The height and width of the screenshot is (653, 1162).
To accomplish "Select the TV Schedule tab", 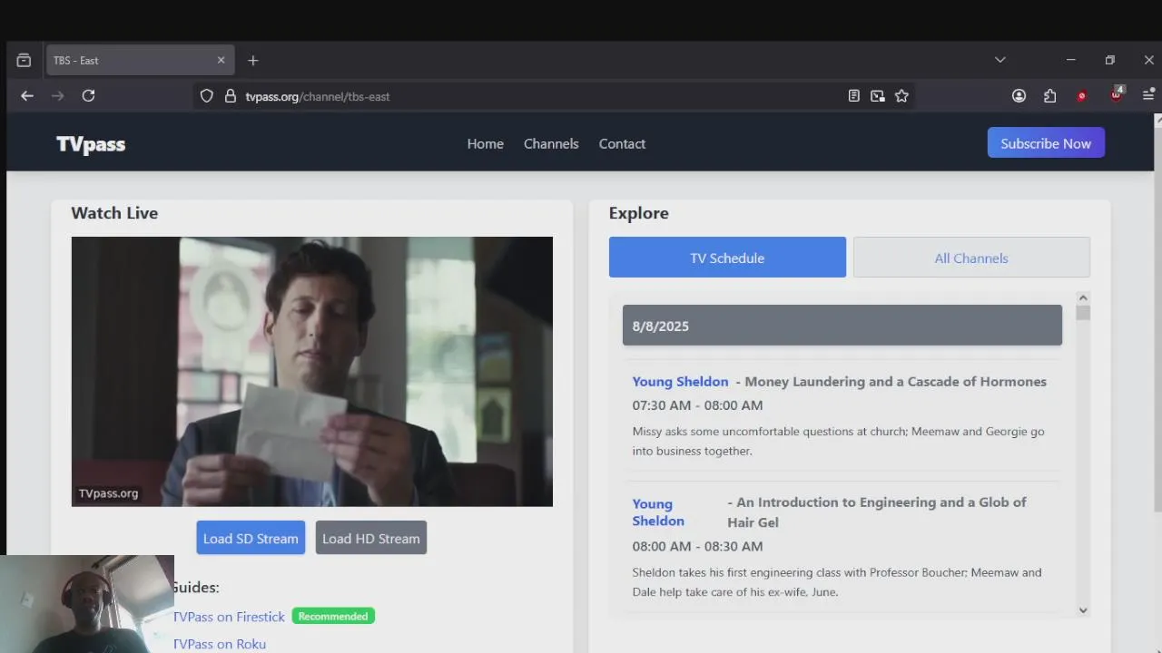I will (x=727, y=258).
